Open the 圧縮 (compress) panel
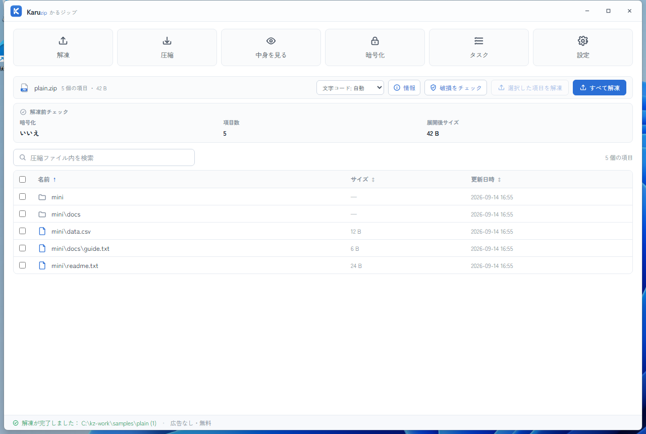Image resolution: width=646 pixels, height=434 pixels. 167,47
